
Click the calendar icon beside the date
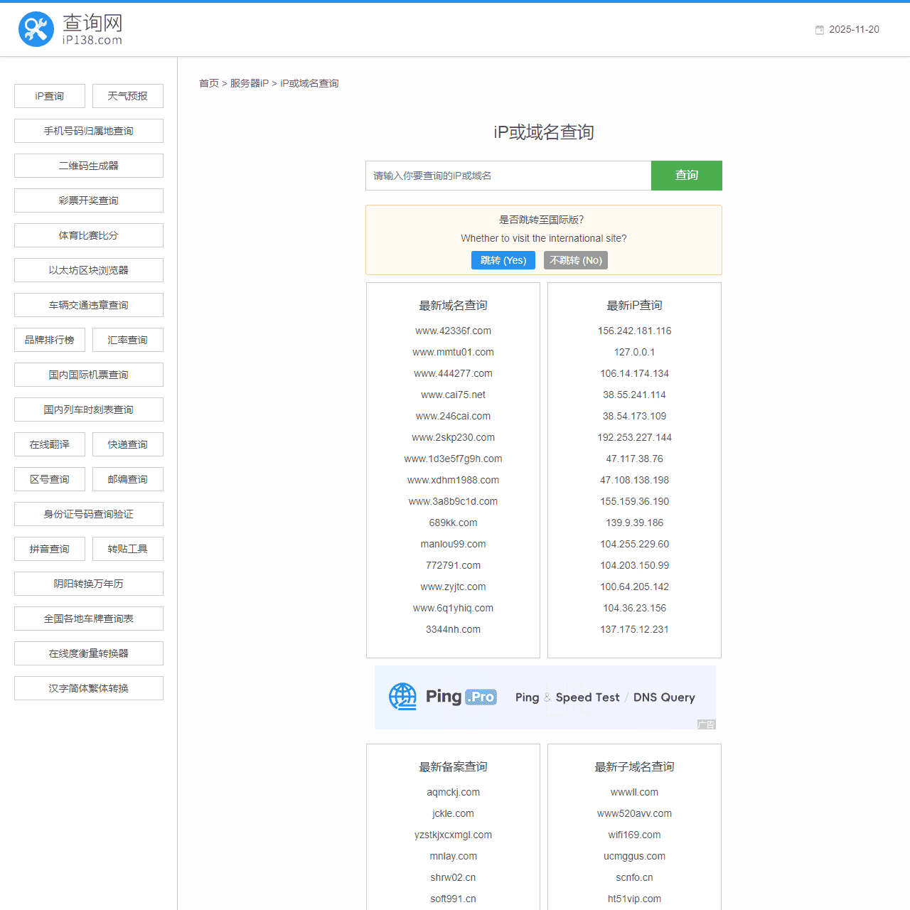click(x=819, y=30)
